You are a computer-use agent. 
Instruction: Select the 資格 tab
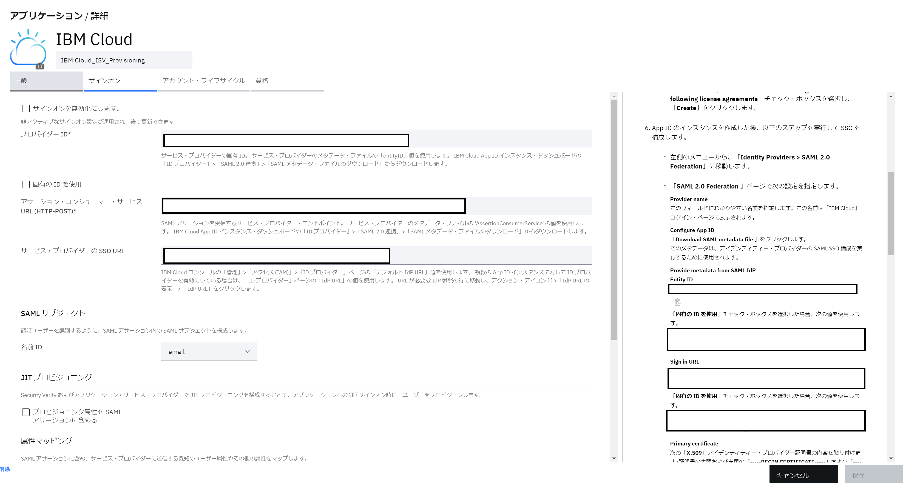(x=262, y=81)
